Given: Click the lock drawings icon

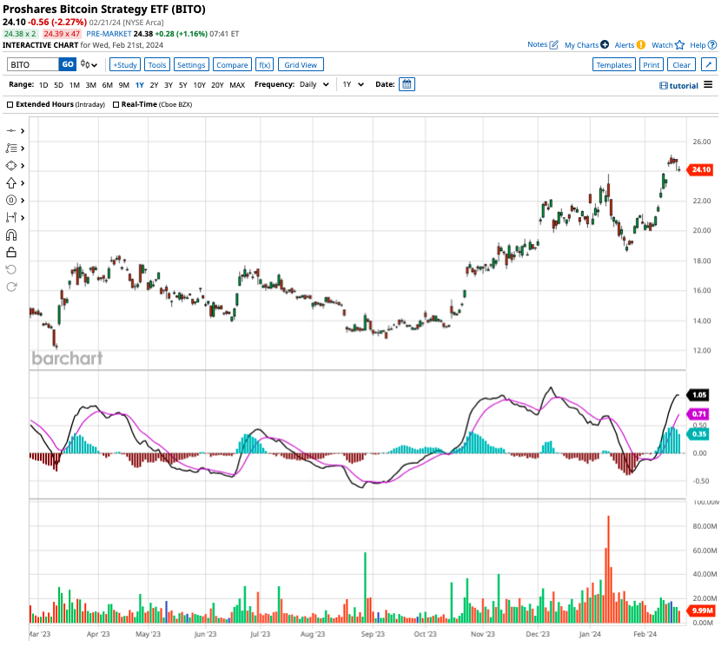Looking at the screenshot, I should tap(11, 252).
